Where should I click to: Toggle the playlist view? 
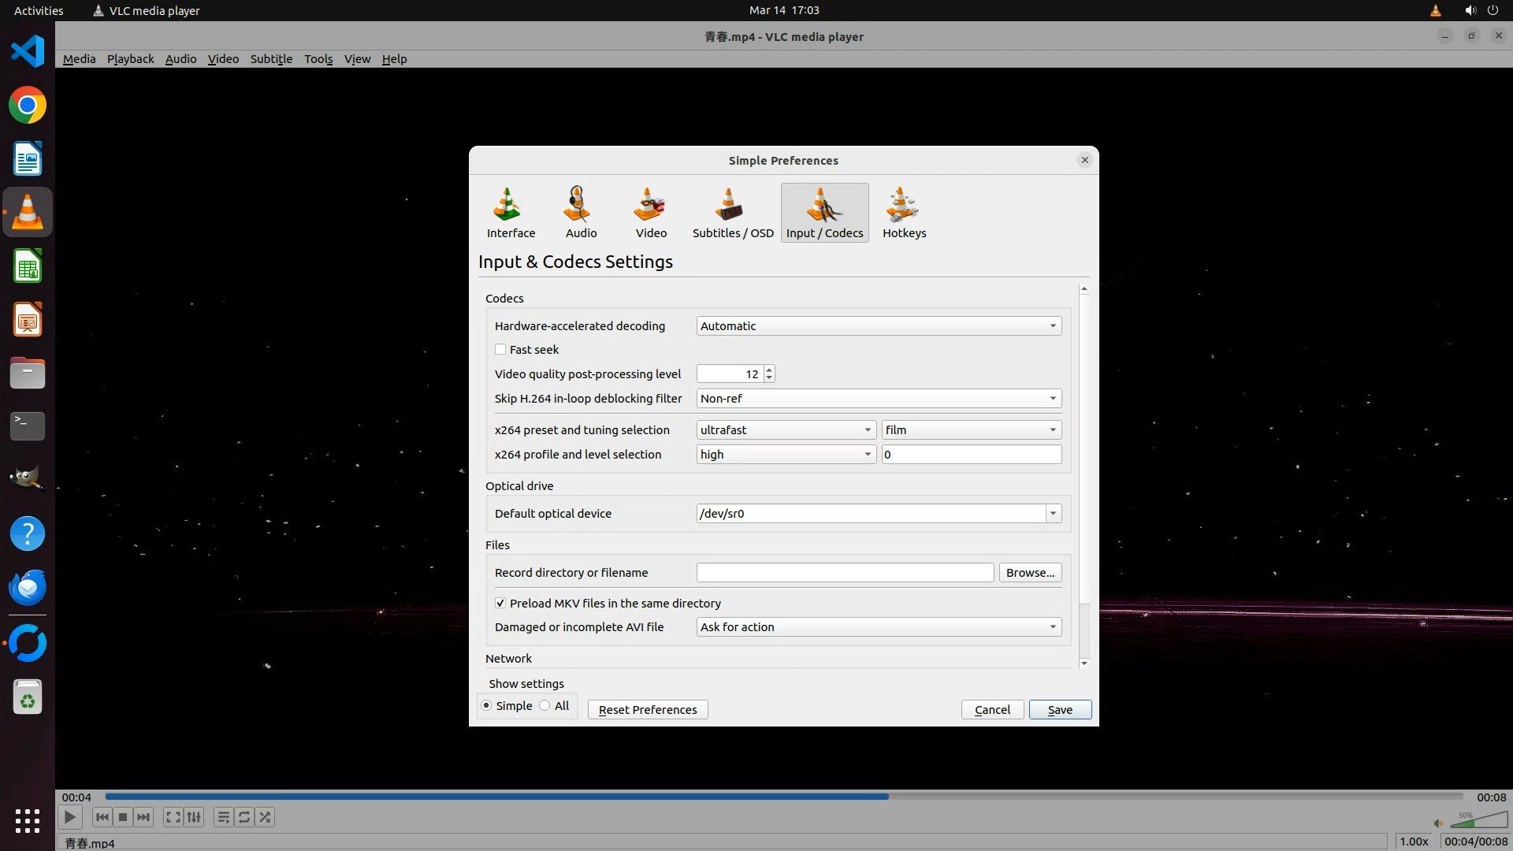(224, 817)
